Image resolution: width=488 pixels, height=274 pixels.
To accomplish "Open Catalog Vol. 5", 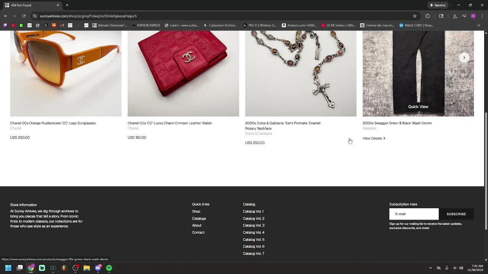I will pyautogui.click(x=254, y=240).
